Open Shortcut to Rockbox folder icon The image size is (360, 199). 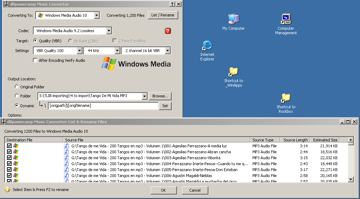286,98
